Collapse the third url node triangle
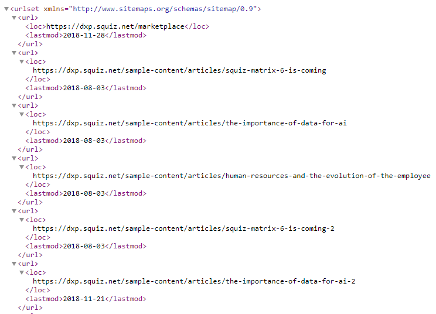The image size is (436, 314). click(x=14, y=105)
